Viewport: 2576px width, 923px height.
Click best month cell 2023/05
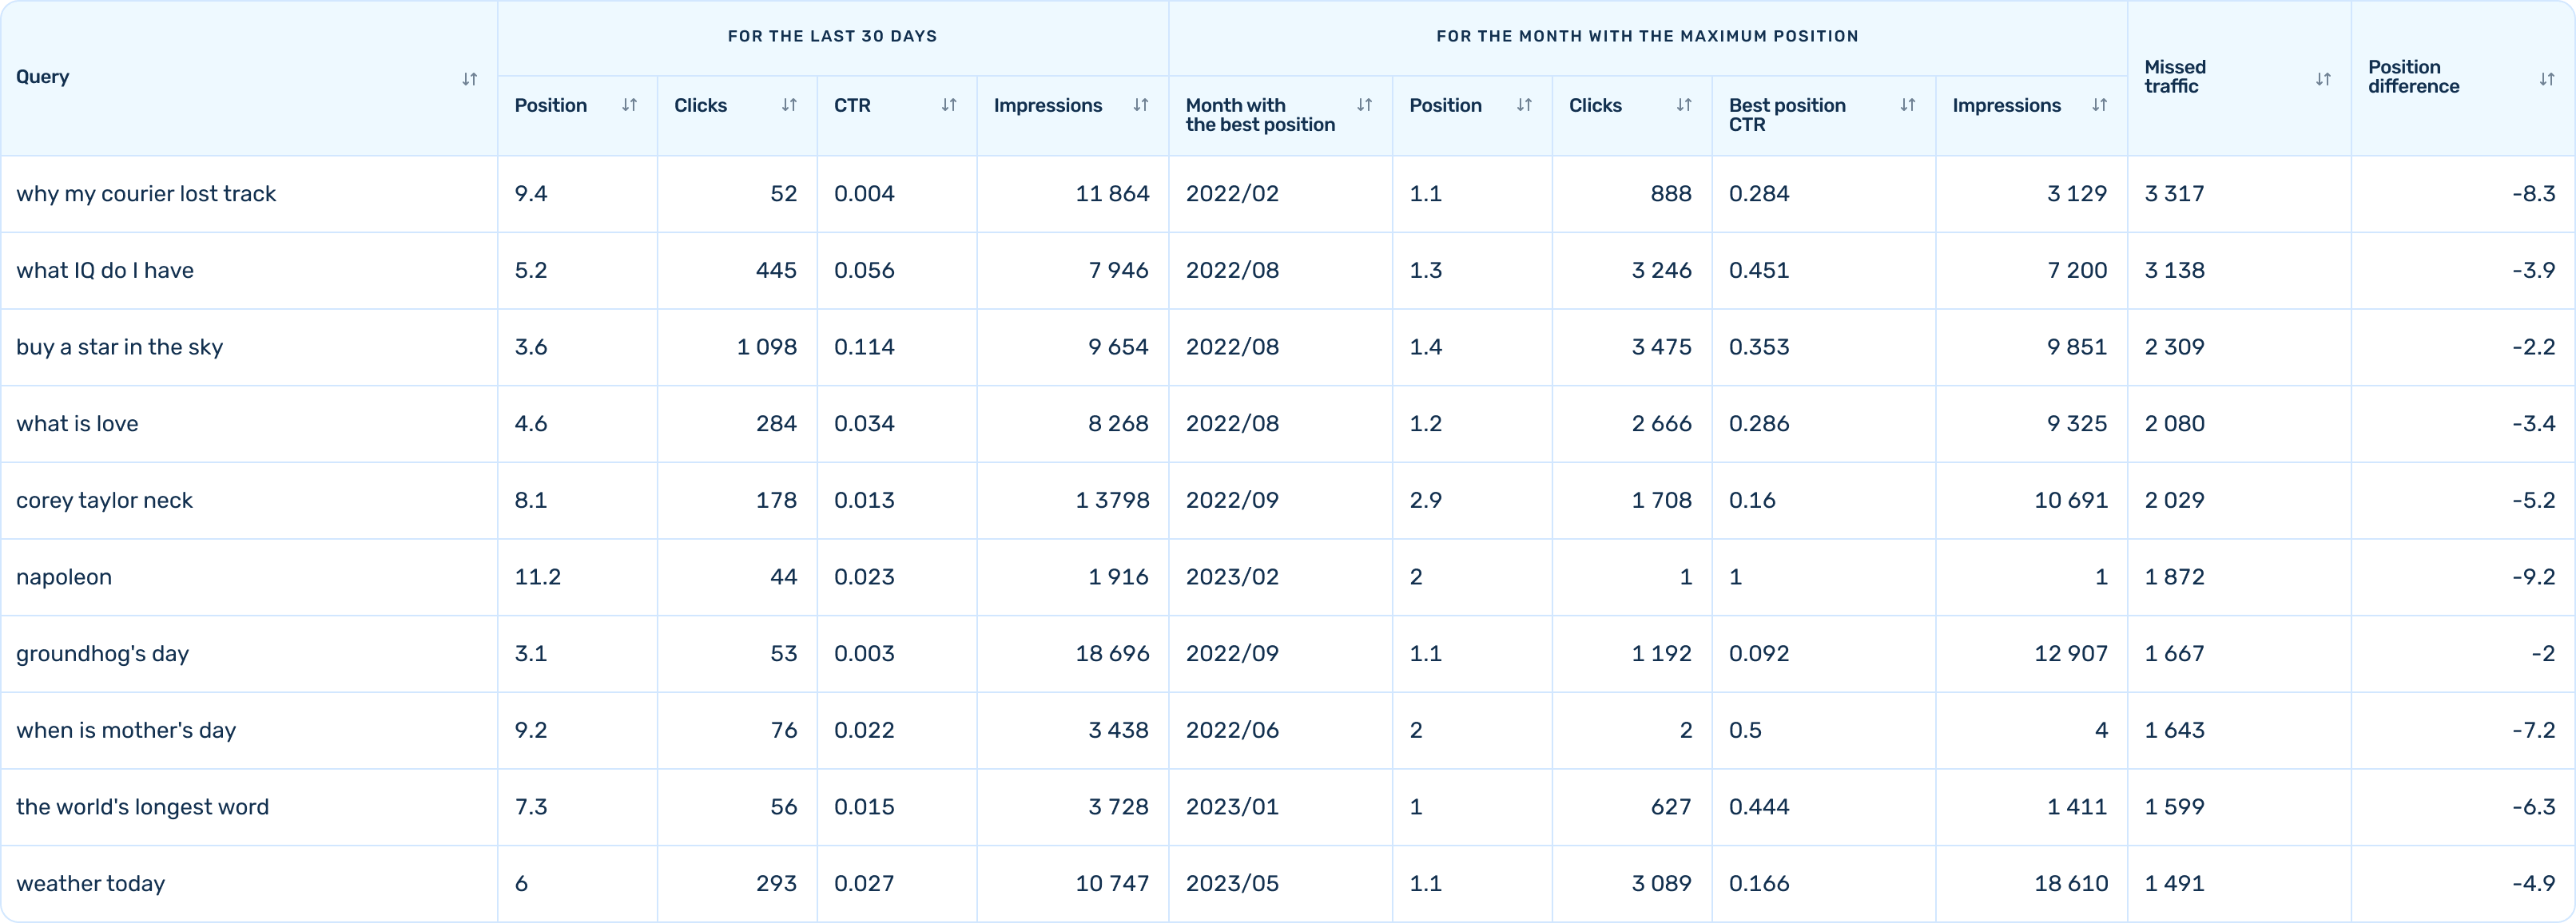1232,884
